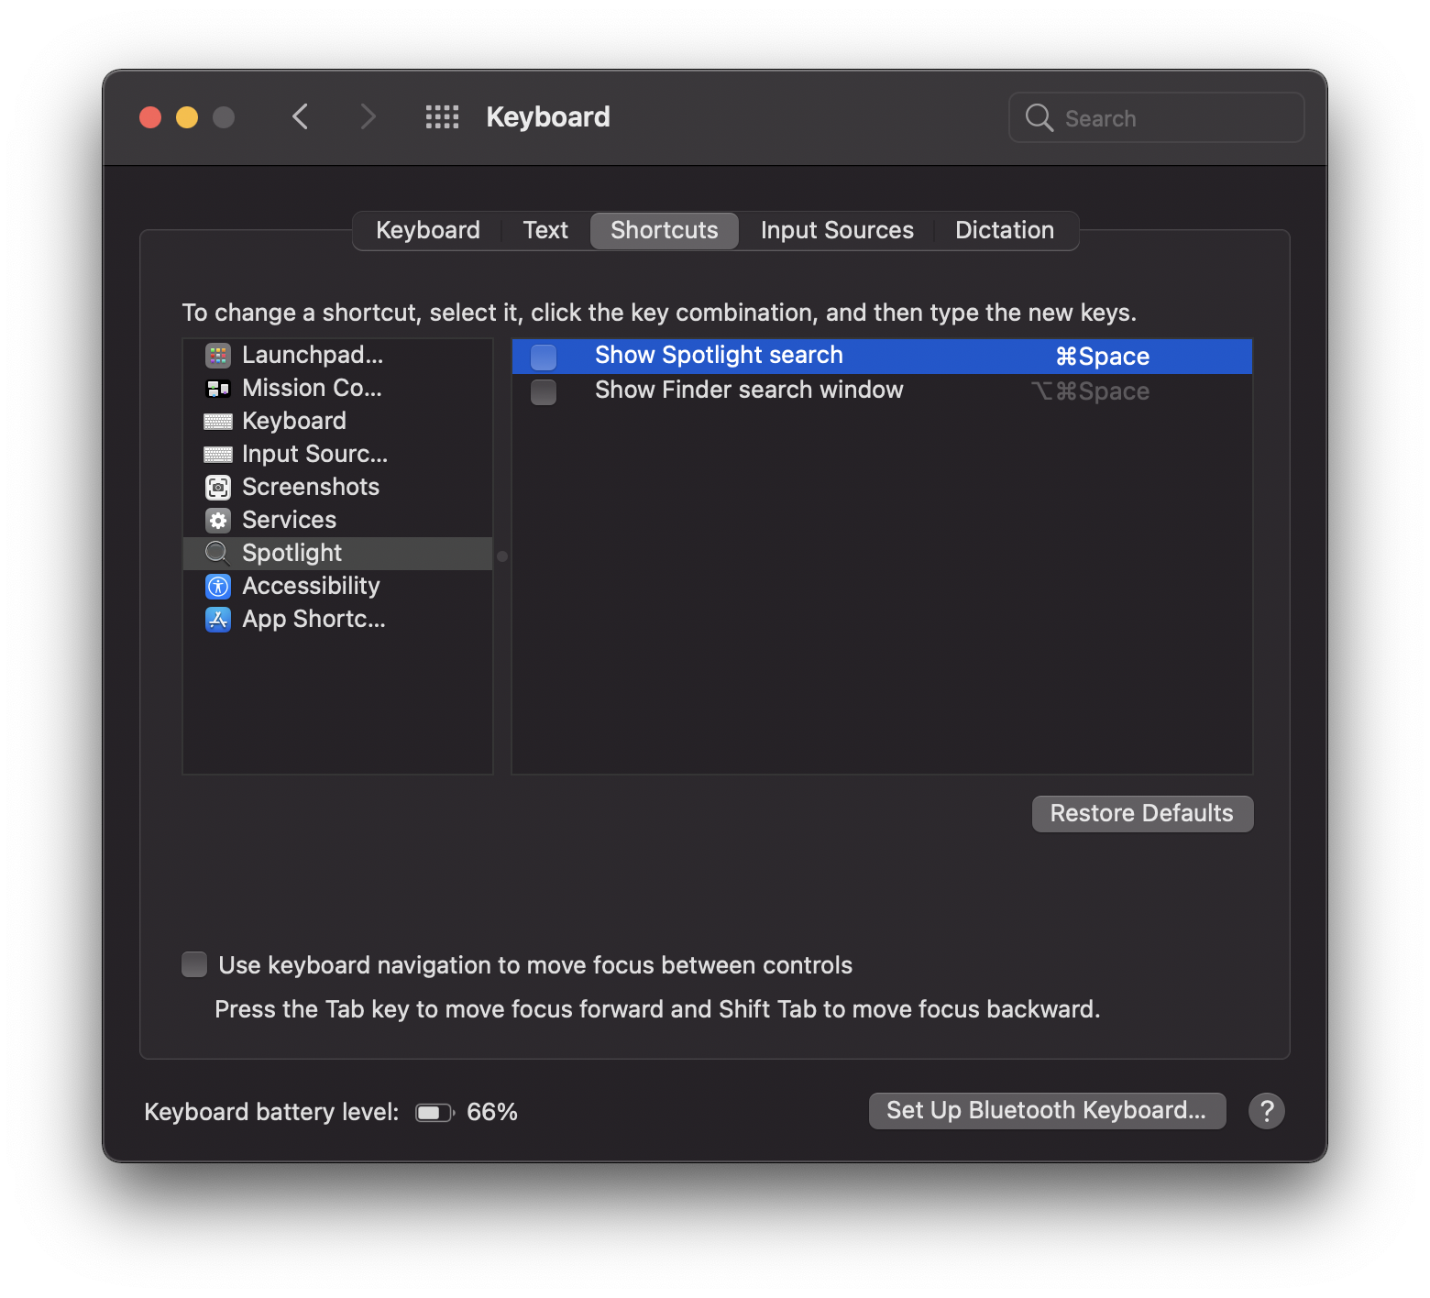
Task: Open the help question mark button
Action: point(1266,1111)
